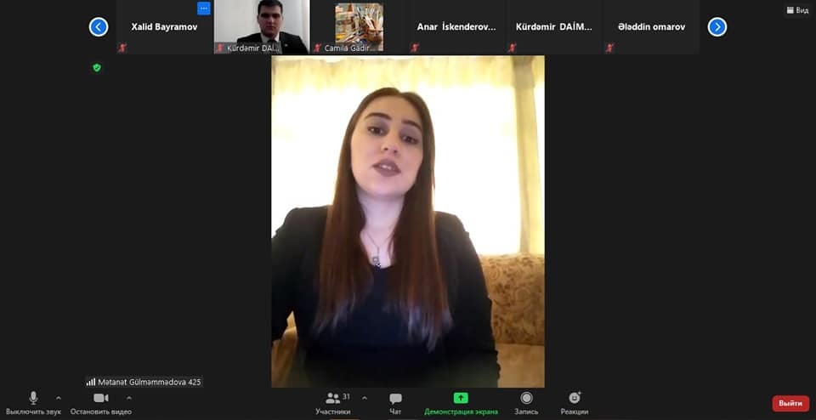This screenshot has width=816, height=420.
Task: Select Ələddin omarov participant tile
Action: (651, 27)
